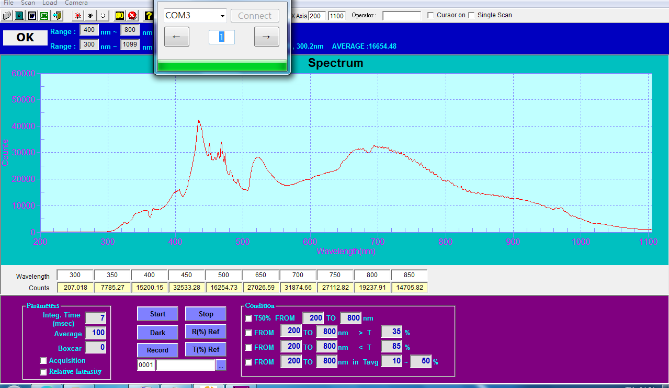669x388 pixels.
Task: Click the Word document export icon
Action: pyautogui.click(x=32, y=16)
